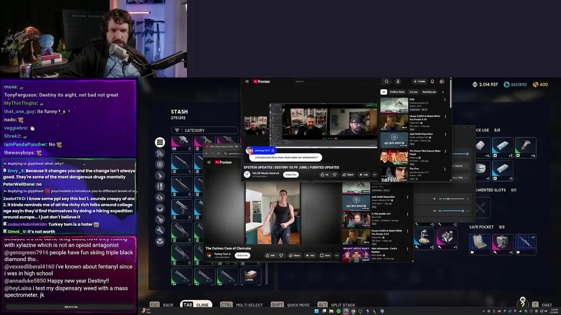The width and height of the screenshot is (561, 315).
Task: Open more actions beside Save on Clavicular video
Action: (x=337, y=255)
